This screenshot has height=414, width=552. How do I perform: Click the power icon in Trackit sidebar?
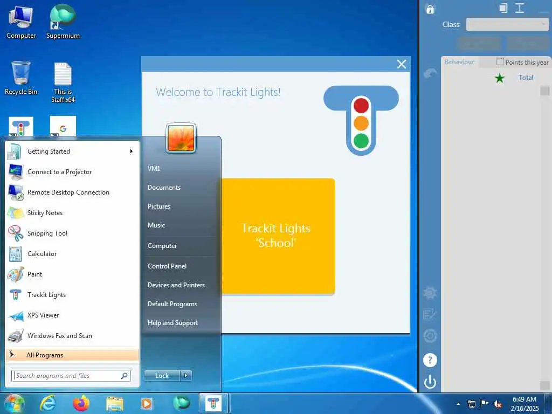430,382
